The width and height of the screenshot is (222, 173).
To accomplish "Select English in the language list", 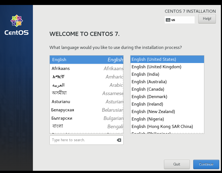I will [x=87, y=60].
